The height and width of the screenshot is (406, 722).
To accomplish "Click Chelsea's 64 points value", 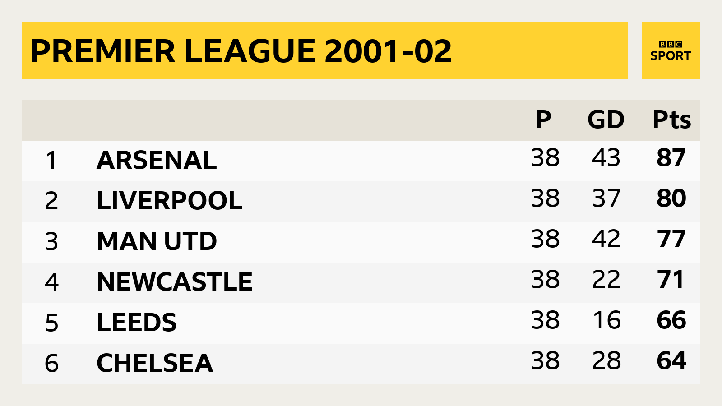I will (671, 361).
